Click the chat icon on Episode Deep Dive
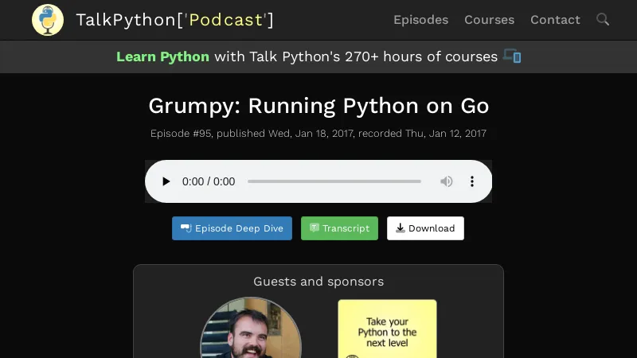The height and width of the screenshot is (358, 637). (x=186, y=228)
